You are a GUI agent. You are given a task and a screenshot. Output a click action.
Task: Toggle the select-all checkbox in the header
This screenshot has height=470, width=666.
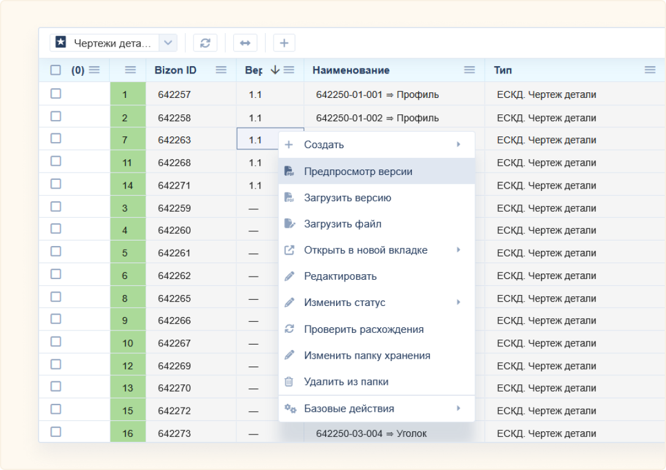(56, 70)
